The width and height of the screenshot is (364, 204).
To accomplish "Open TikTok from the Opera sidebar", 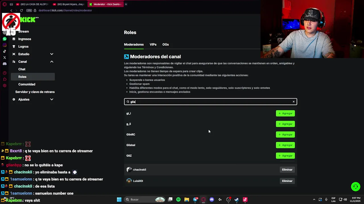I will [5, 51].
